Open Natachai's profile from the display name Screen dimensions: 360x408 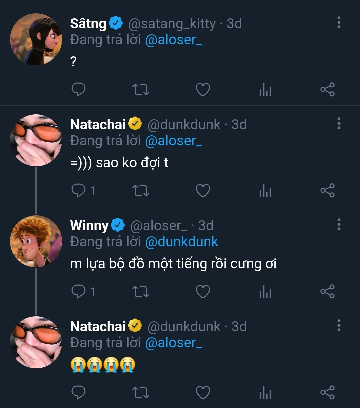tap(98, 124)
